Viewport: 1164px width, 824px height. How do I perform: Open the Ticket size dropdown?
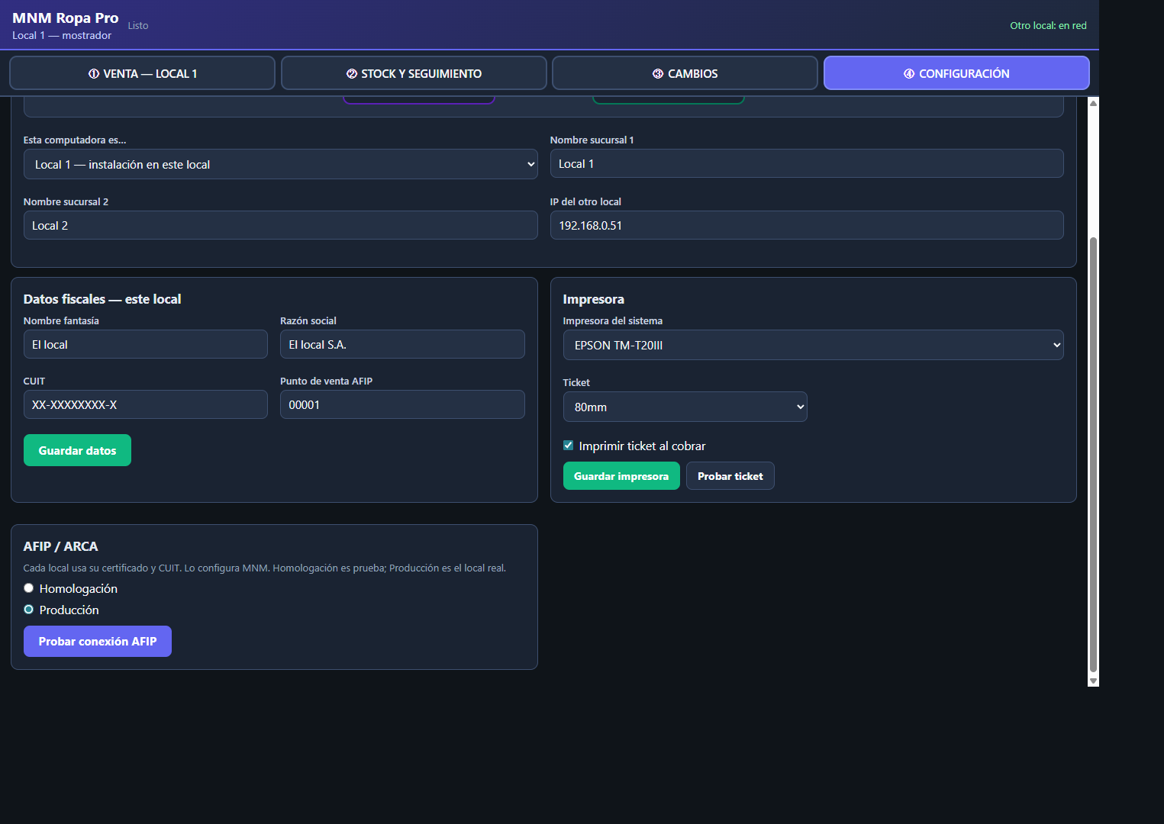point(685,407)
